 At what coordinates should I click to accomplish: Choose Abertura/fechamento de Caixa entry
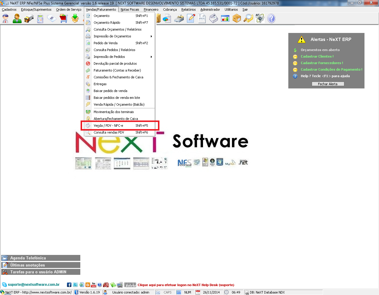pyautogui.click(x=120, y=119)
